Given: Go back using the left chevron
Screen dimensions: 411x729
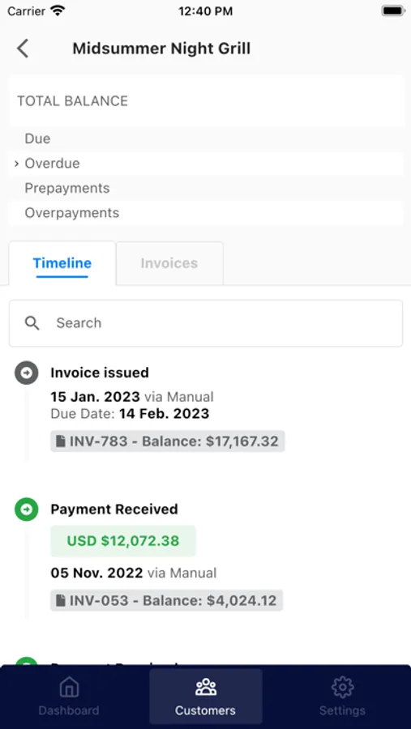Looking at the screenshot, I should click(23, 49).
